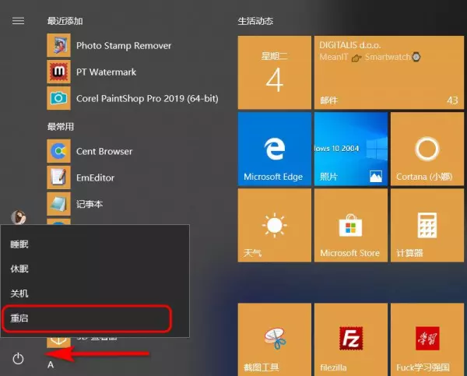
Task: Click the 最常用 section header
Action: (x=61, y=127)
